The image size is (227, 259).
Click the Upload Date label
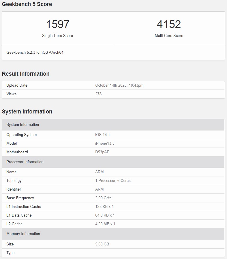(x=17, y=85)
